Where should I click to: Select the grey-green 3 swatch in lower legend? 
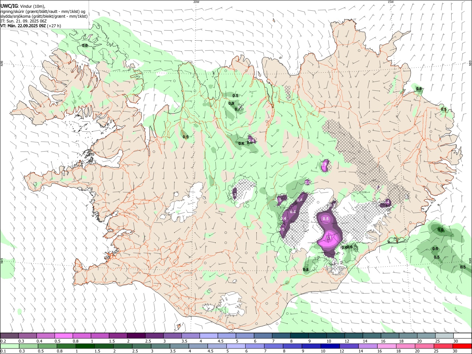[x=160, y=346]
